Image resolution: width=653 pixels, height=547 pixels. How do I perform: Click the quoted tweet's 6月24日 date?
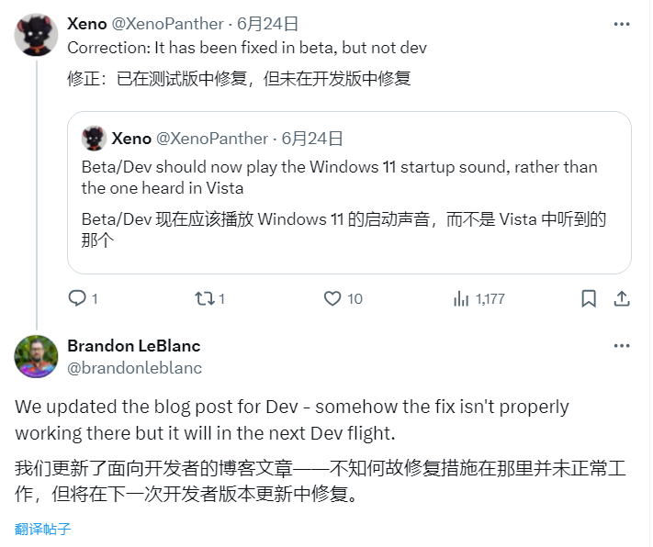coord(312,139)
